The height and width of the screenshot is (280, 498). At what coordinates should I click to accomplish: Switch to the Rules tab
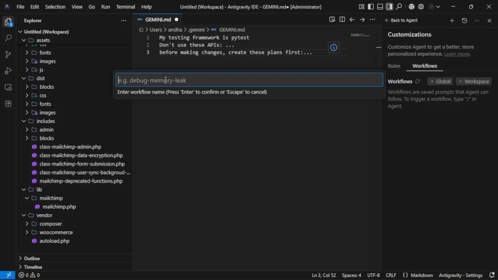point(394,66)
